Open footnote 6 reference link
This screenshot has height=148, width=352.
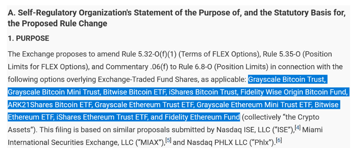279,140
